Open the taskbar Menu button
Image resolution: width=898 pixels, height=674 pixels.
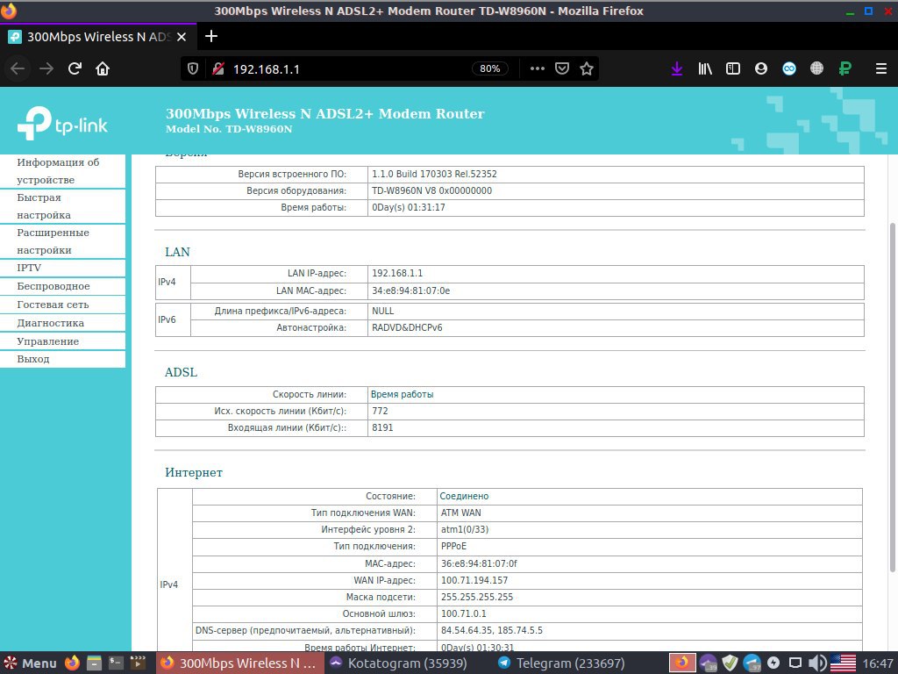[x=30, y=663]
